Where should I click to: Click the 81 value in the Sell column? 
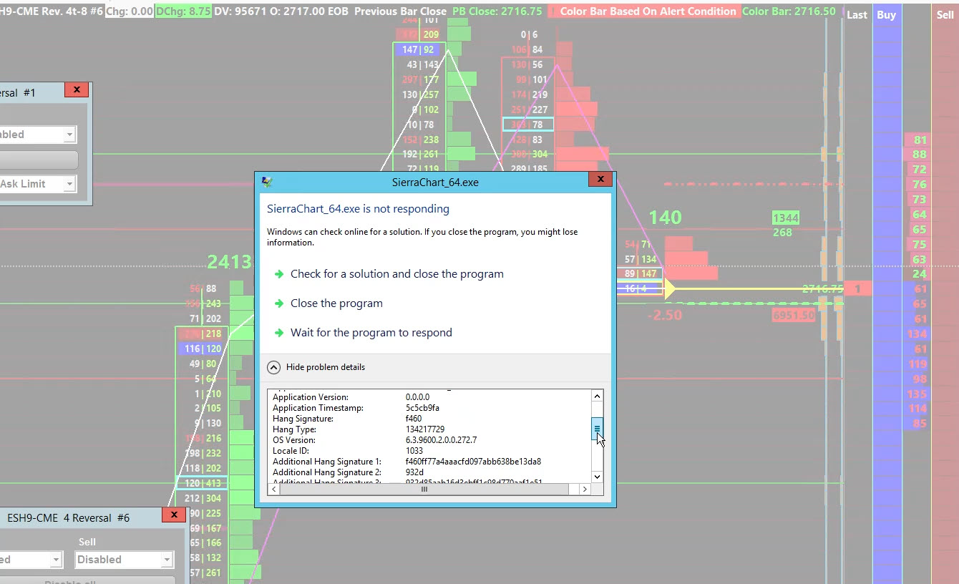(920, 140)
